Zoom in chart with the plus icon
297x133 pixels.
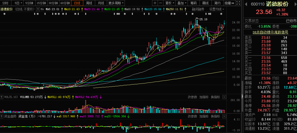155,3
